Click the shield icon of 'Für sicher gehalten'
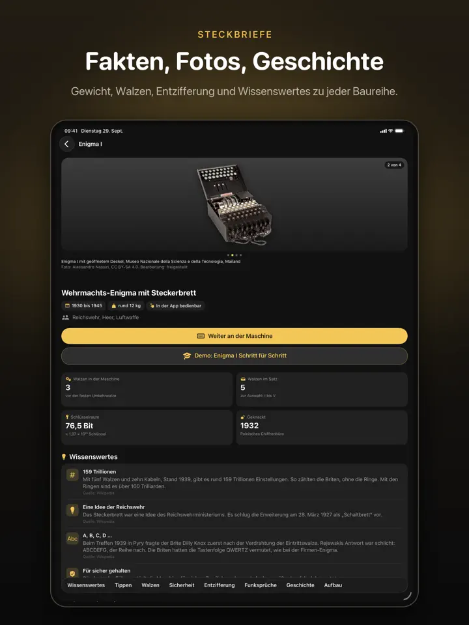This screenshot has height=625, width=469. (72, 573)
